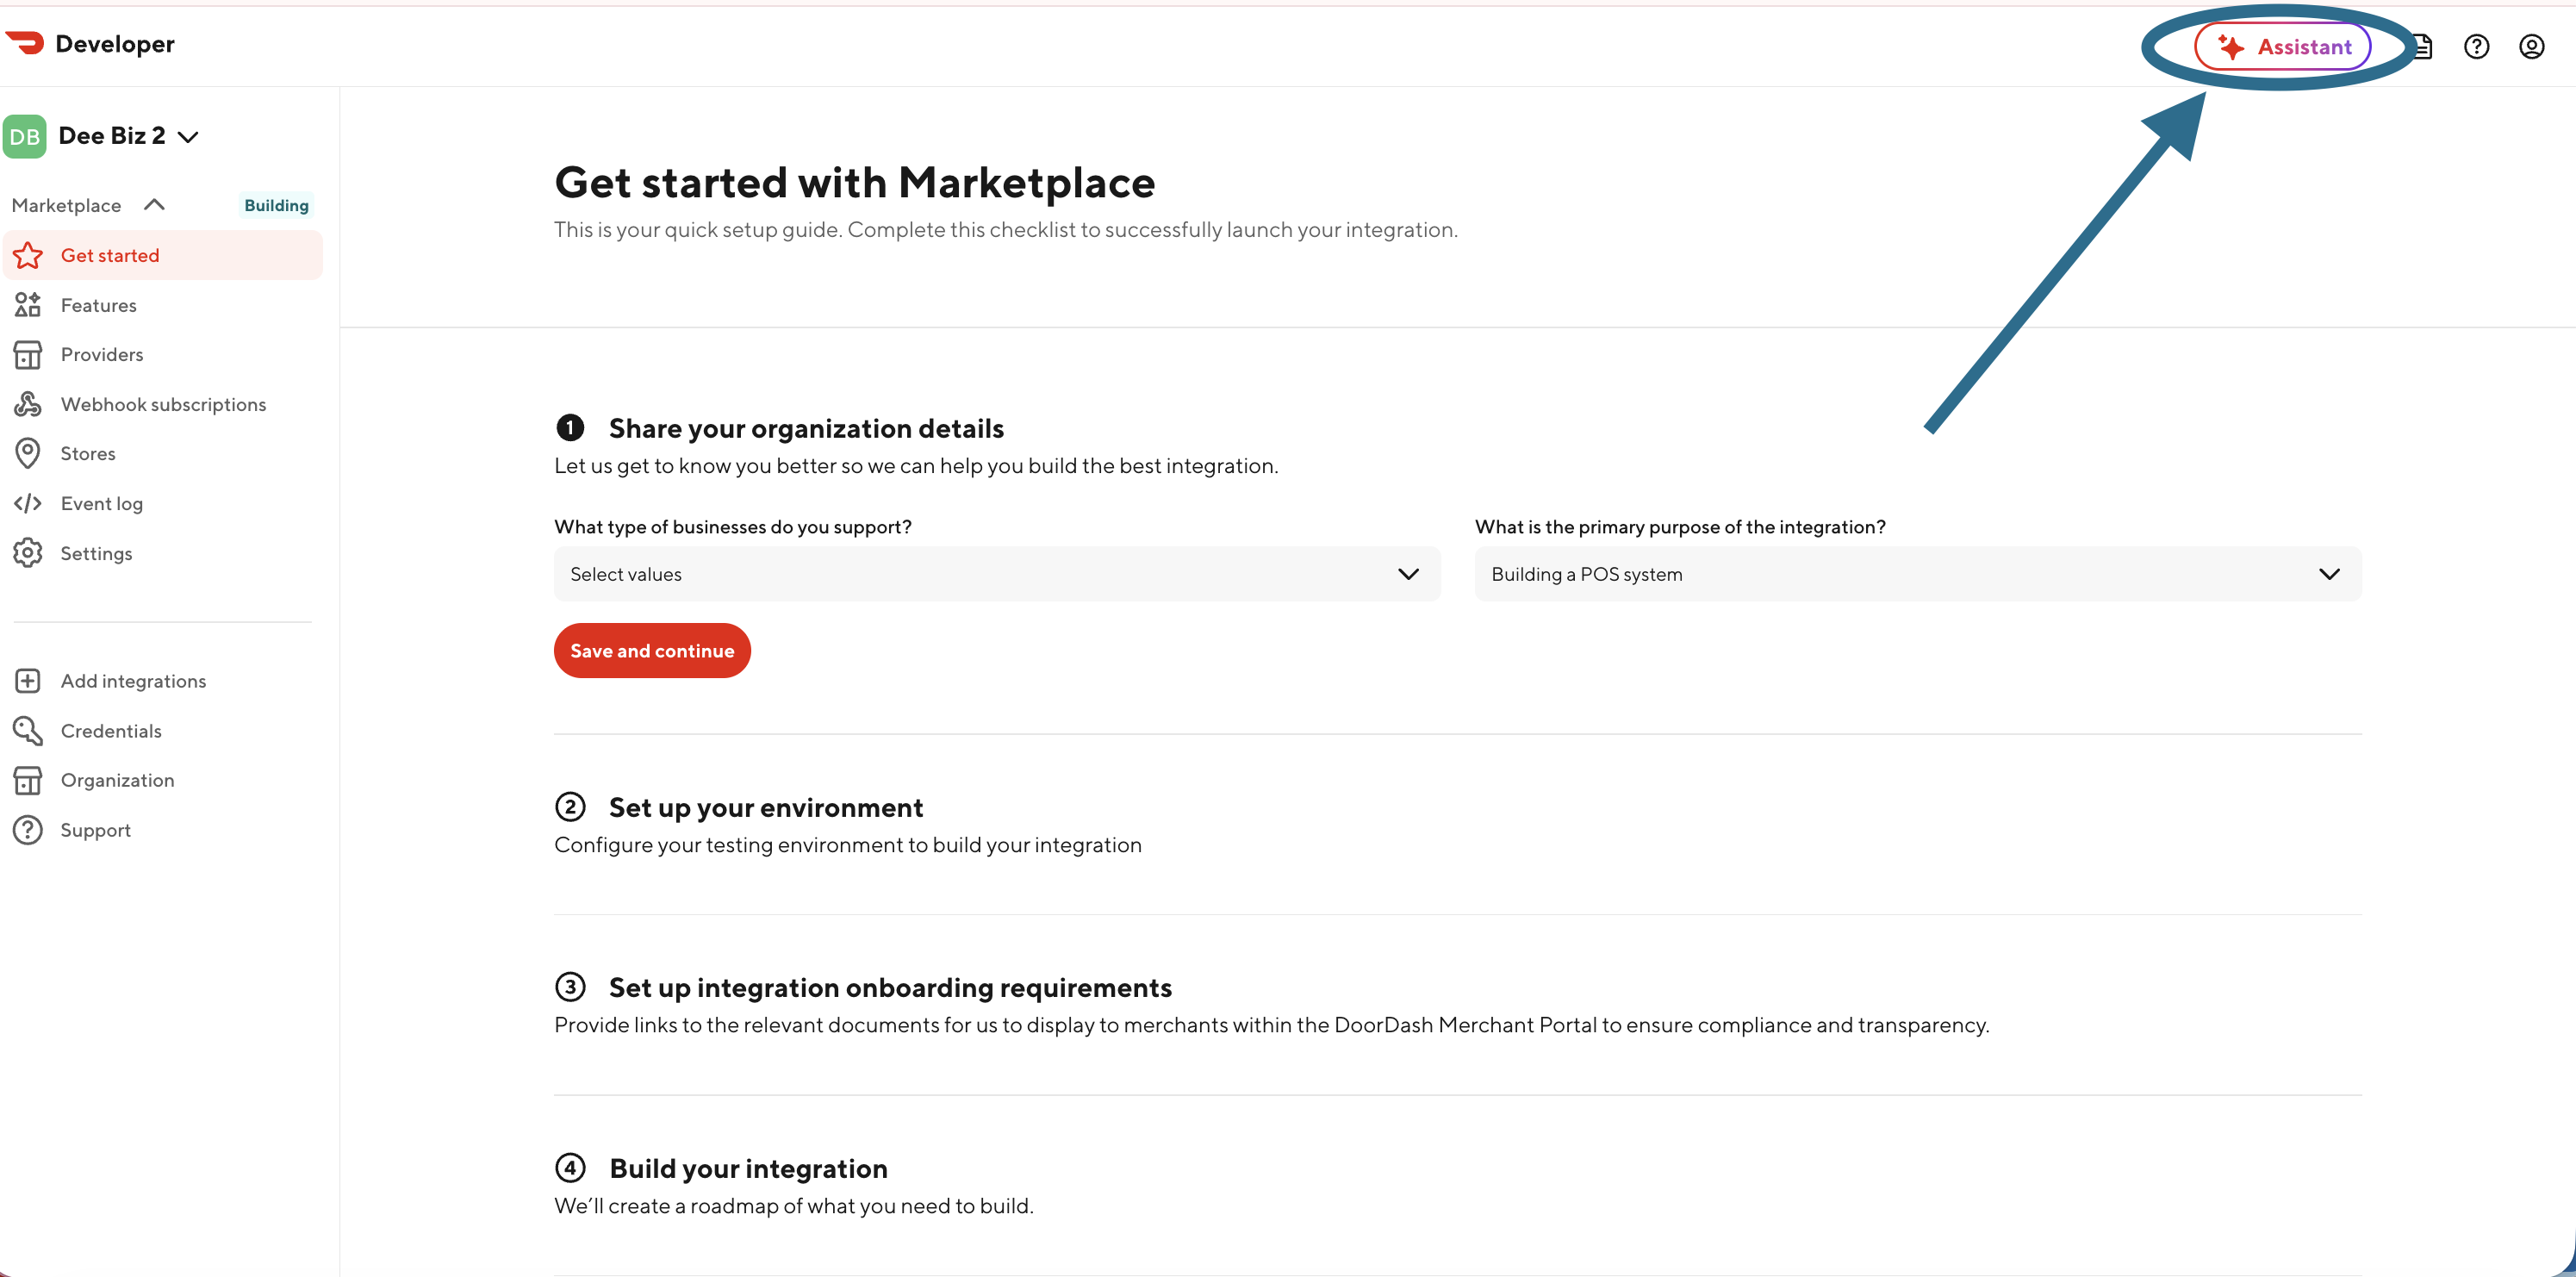Open the documentation icon in the header
The width and height of the screenshot is (2576, 1277).
click(x=2423, y=46)
